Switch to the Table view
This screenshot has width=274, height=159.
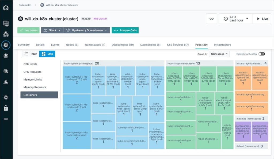coord(30,54)
